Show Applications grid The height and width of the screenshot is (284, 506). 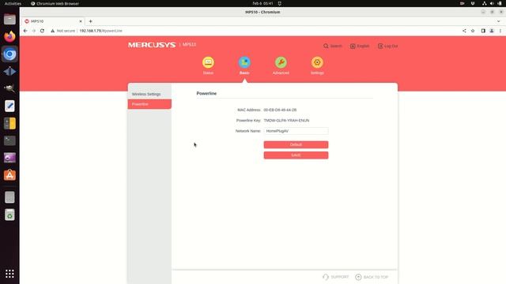pos(9,274)
